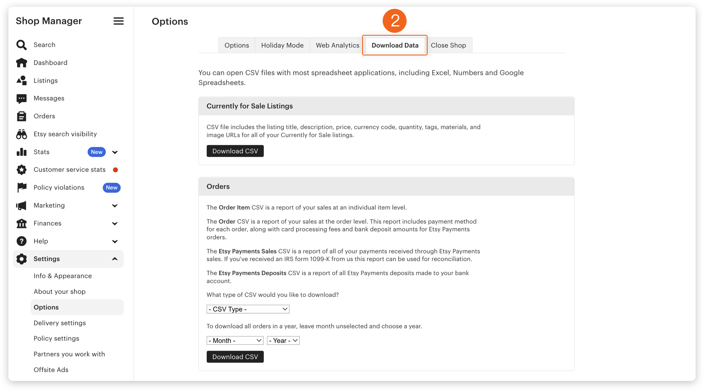Switch to the Web Analytics tab
The width and height of the screenshot is (704, 391).
click(x=337, y=45)
